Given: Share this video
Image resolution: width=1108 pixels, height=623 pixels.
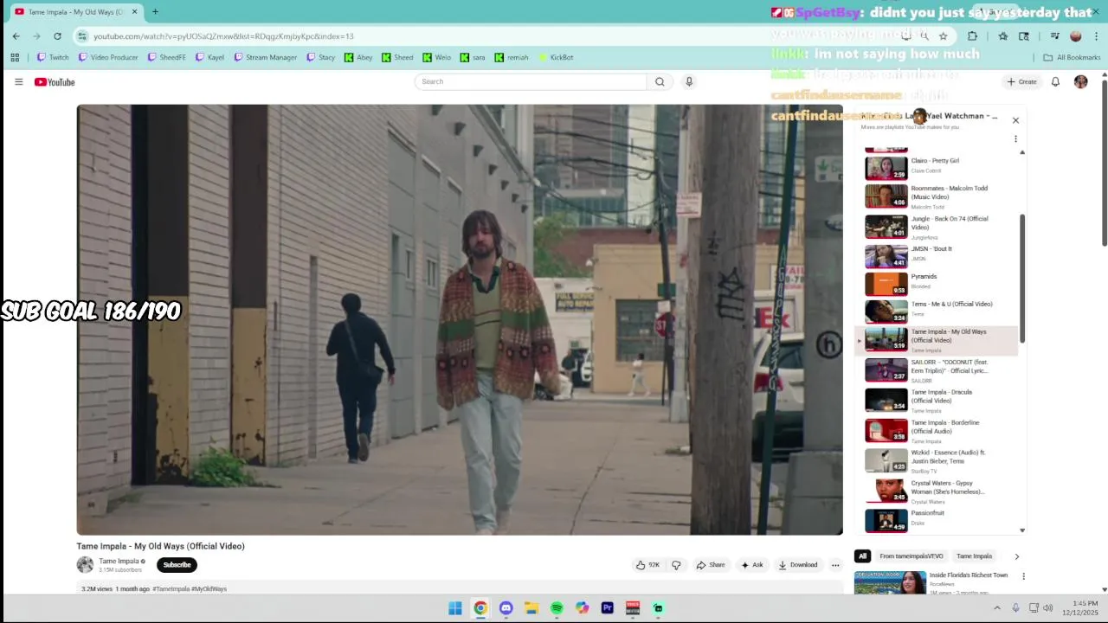Looking at the screenshot, I should (711, 565).
